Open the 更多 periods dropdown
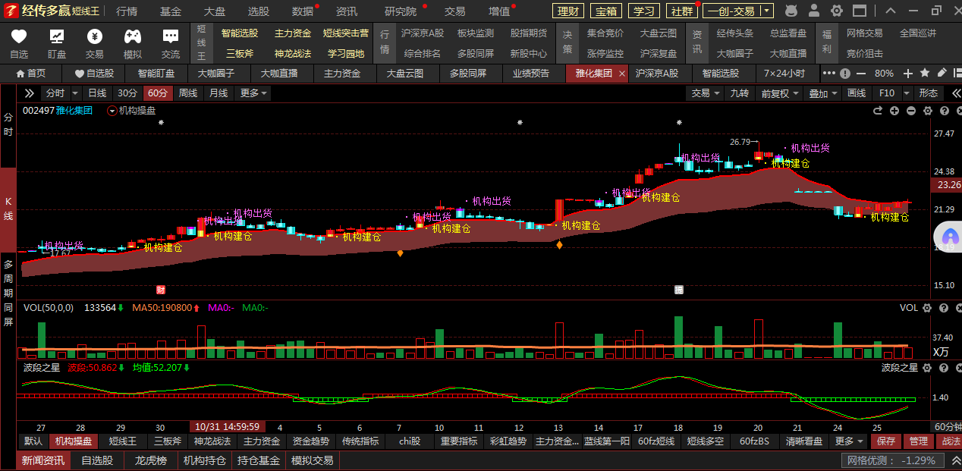Viewport: 962px width, 471px height. pyautogui.click(x=254, y=93)
